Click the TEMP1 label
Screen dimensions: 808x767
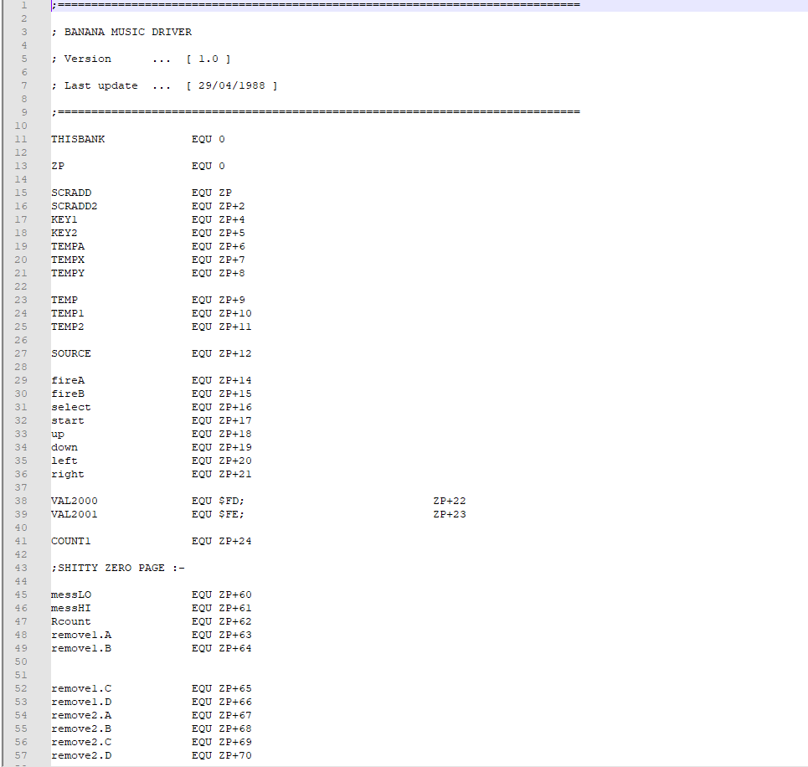point(68,313)
